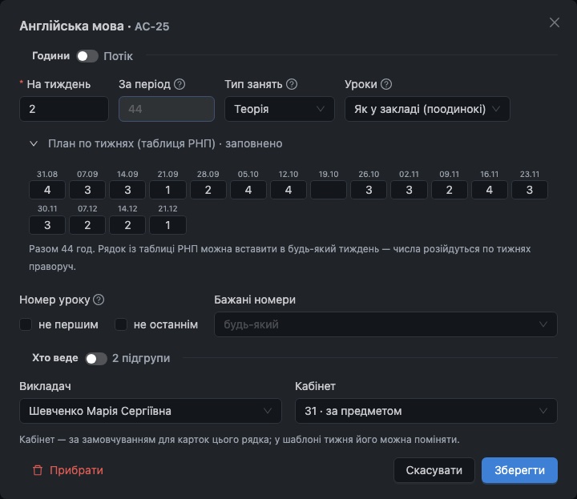Show help icon next to Уроки
Screen dimensions: 577x499
386,84
